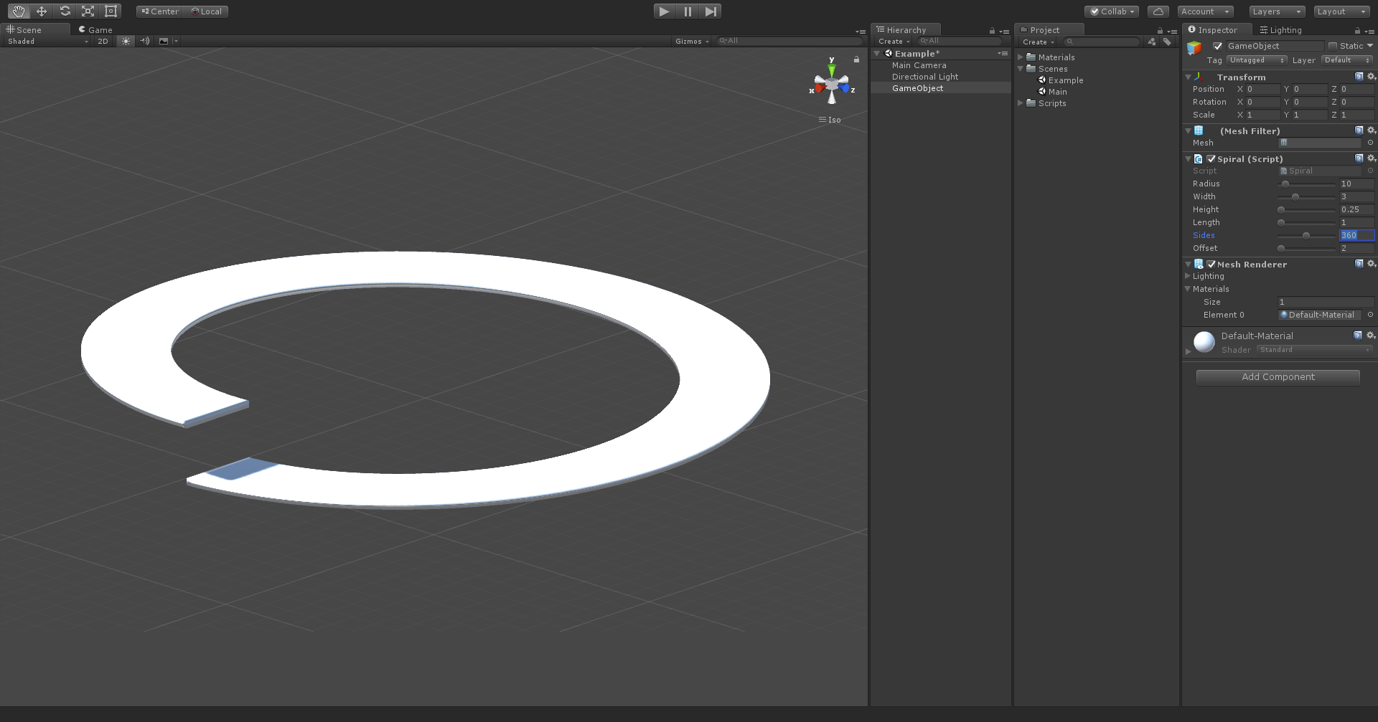Start Play mode
This screenshot has width=1378, height=722.
(665, 11)
